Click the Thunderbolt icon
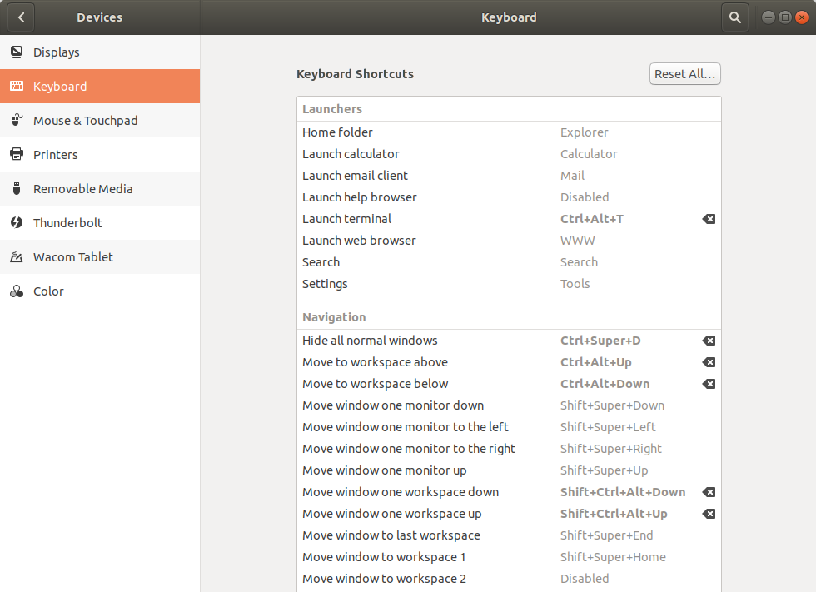This screenshot has height=592, width=816. click(x=17, y=222)
